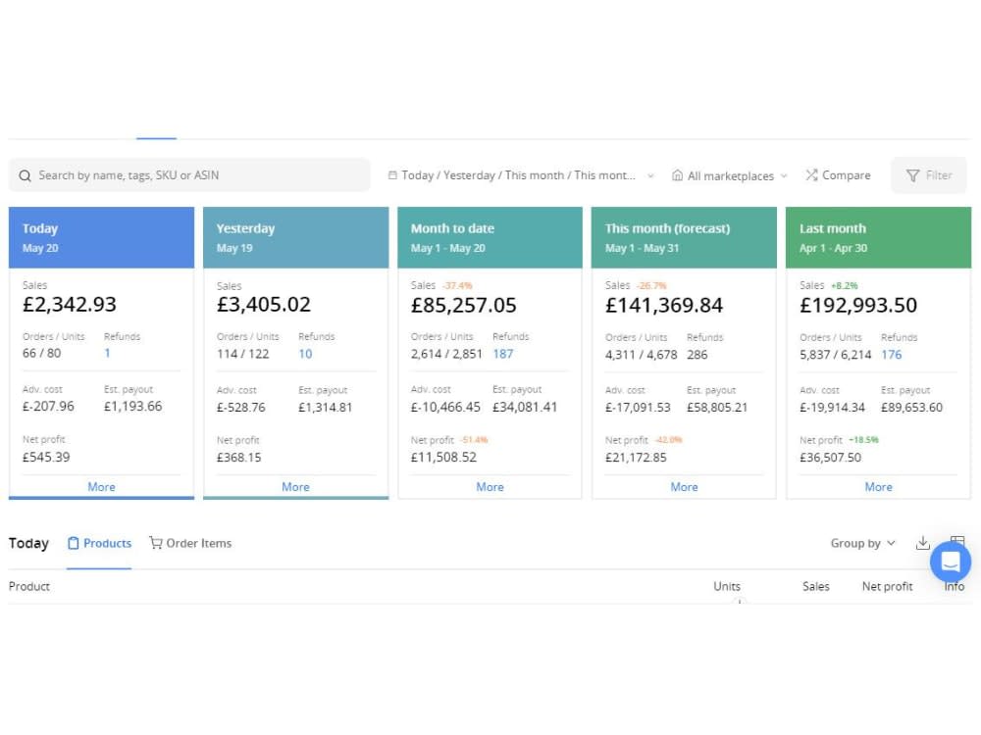Click Last month orders 5,837 / 6,214
This screenshot has height=735, width=981.
835,355
